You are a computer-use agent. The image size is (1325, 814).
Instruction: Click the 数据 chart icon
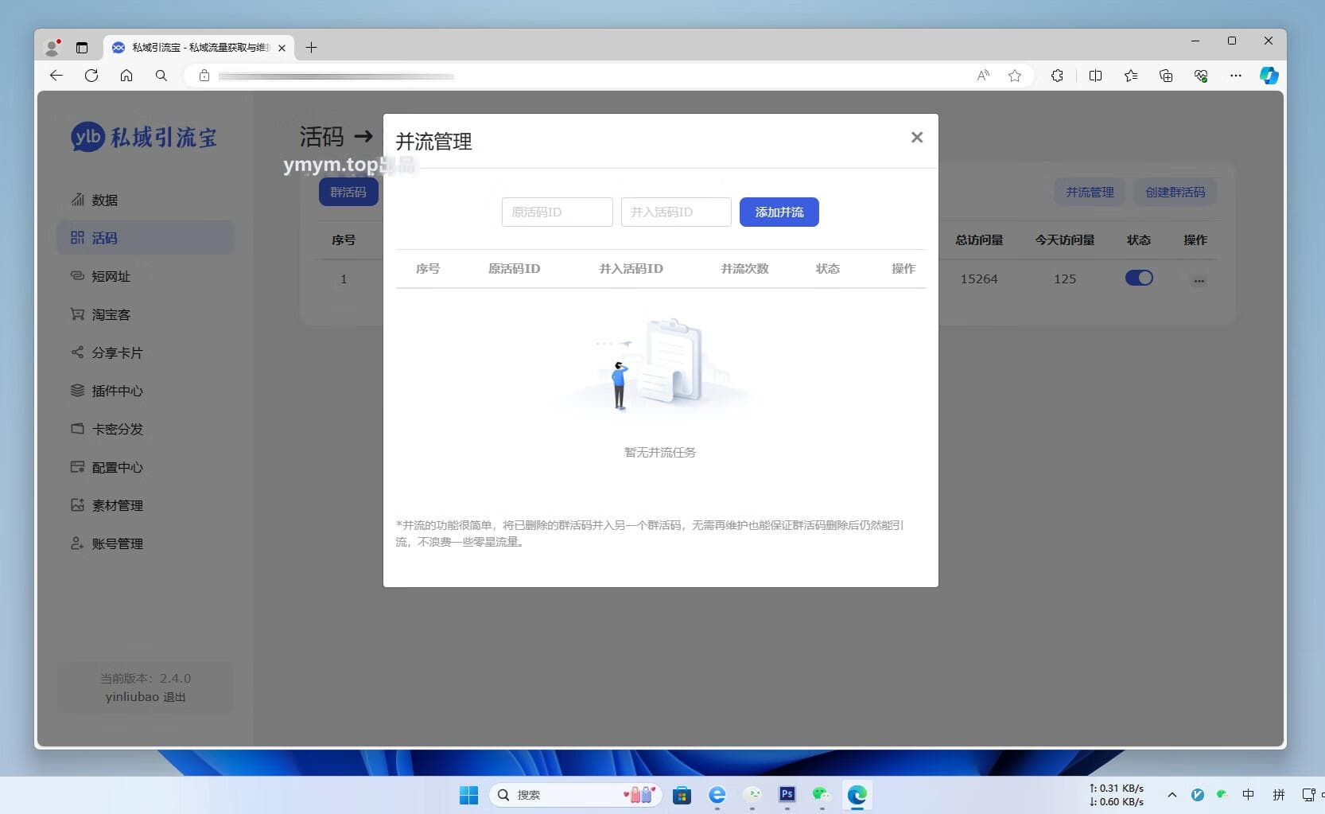[x=77, y=199]
